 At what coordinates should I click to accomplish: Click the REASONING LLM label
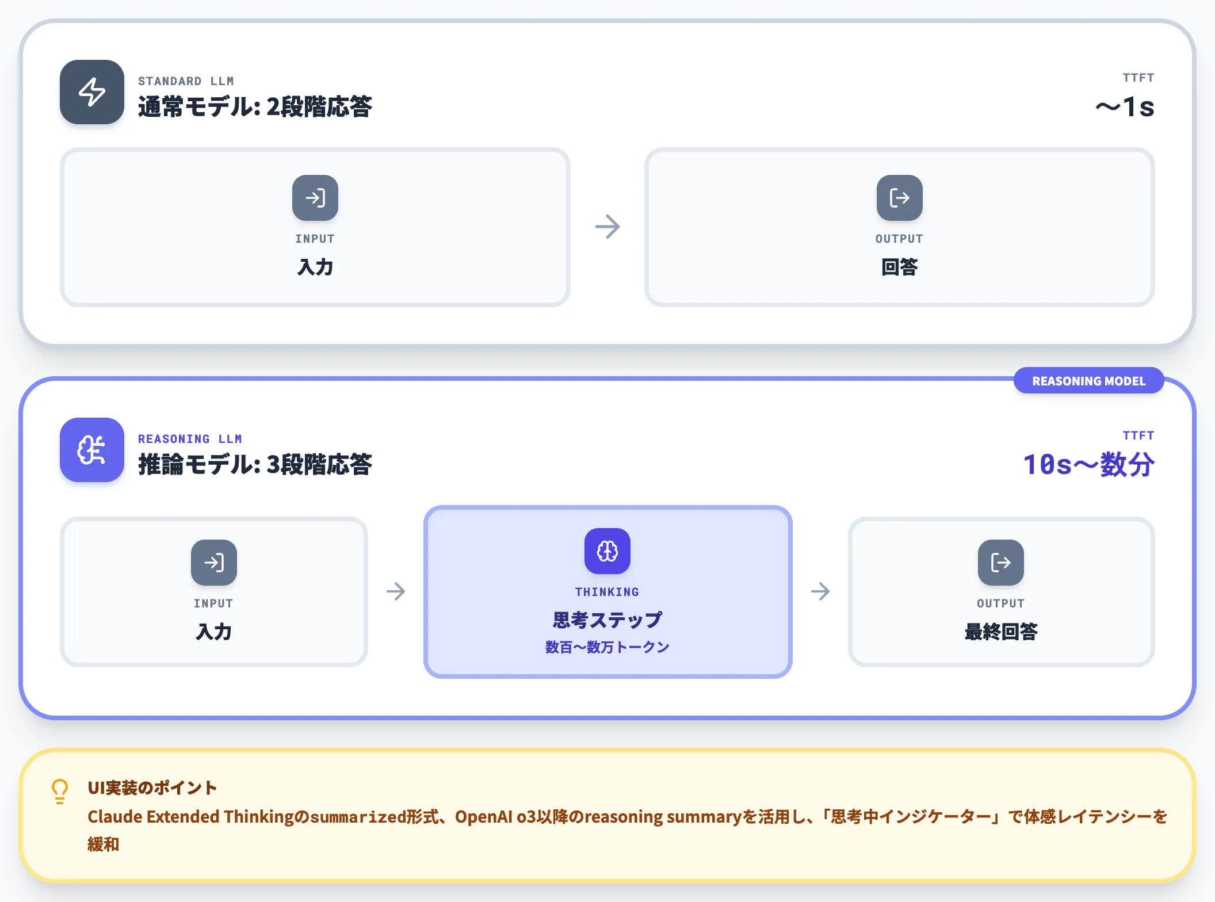190,439
